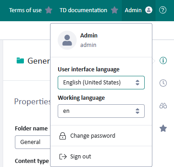Click the Folder name input field
The image size is (174, 167).
point(33,142)
